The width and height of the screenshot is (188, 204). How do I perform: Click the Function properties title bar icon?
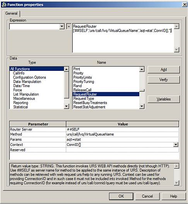(4, 5)
